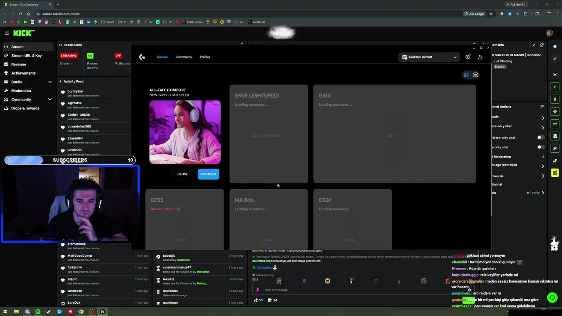Click the Logitech G logo

pos(142,57)
